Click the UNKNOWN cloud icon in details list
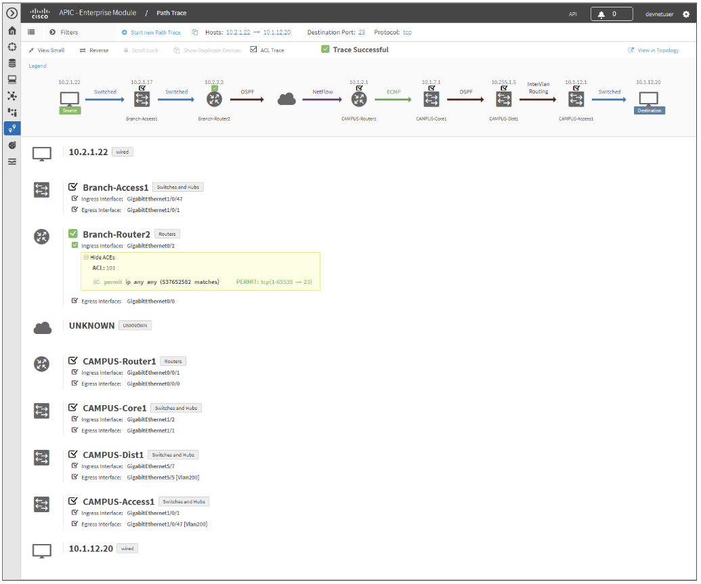Viewport: 701px width, 584px height. 43,328
